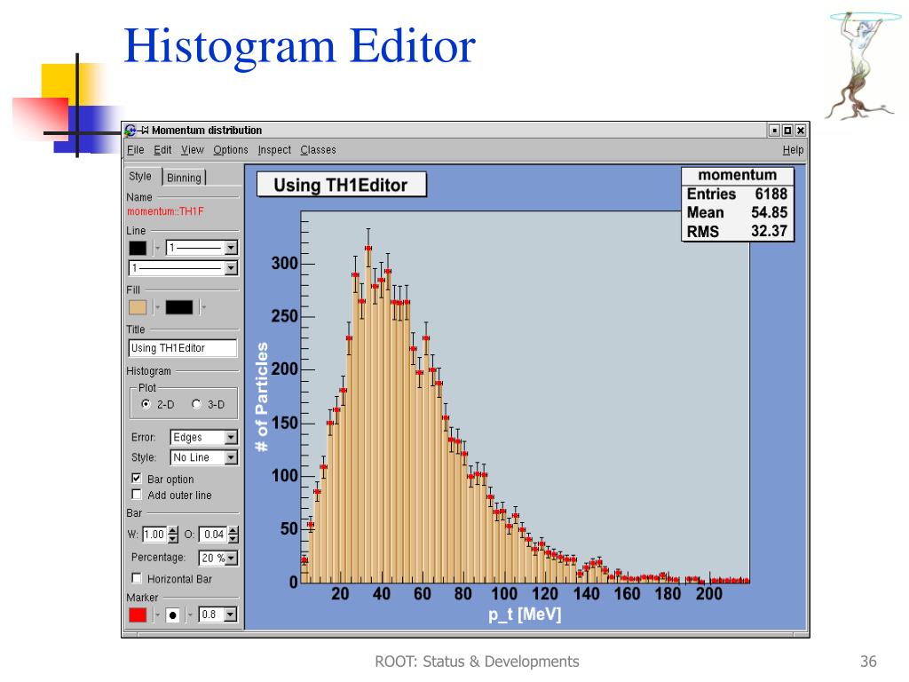The image size is (909, 682).
Task: Click the momentum statistics box header
Action: click(x=738, y=175)
